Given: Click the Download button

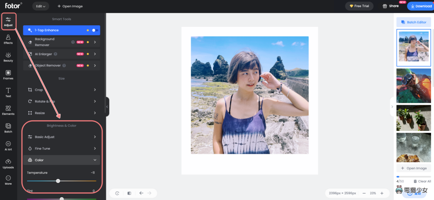Looking at the screenshot, I should 421,6.
